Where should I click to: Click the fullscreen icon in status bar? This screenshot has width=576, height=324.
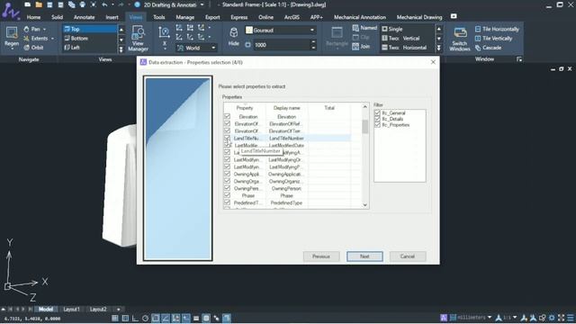click(561, 318)
